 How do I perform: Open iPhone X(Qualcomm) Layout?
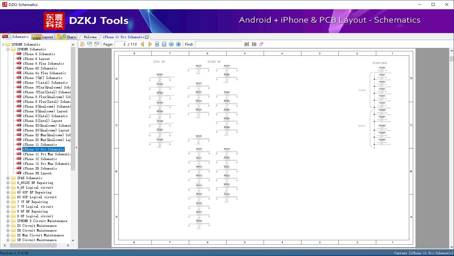45,111
